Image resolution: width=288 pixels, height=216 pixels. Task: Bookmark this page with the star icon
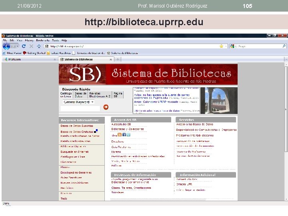[221, 46]
